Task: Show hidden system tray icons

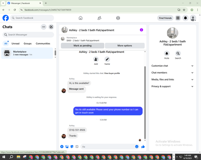Action: tap(177, 157)
